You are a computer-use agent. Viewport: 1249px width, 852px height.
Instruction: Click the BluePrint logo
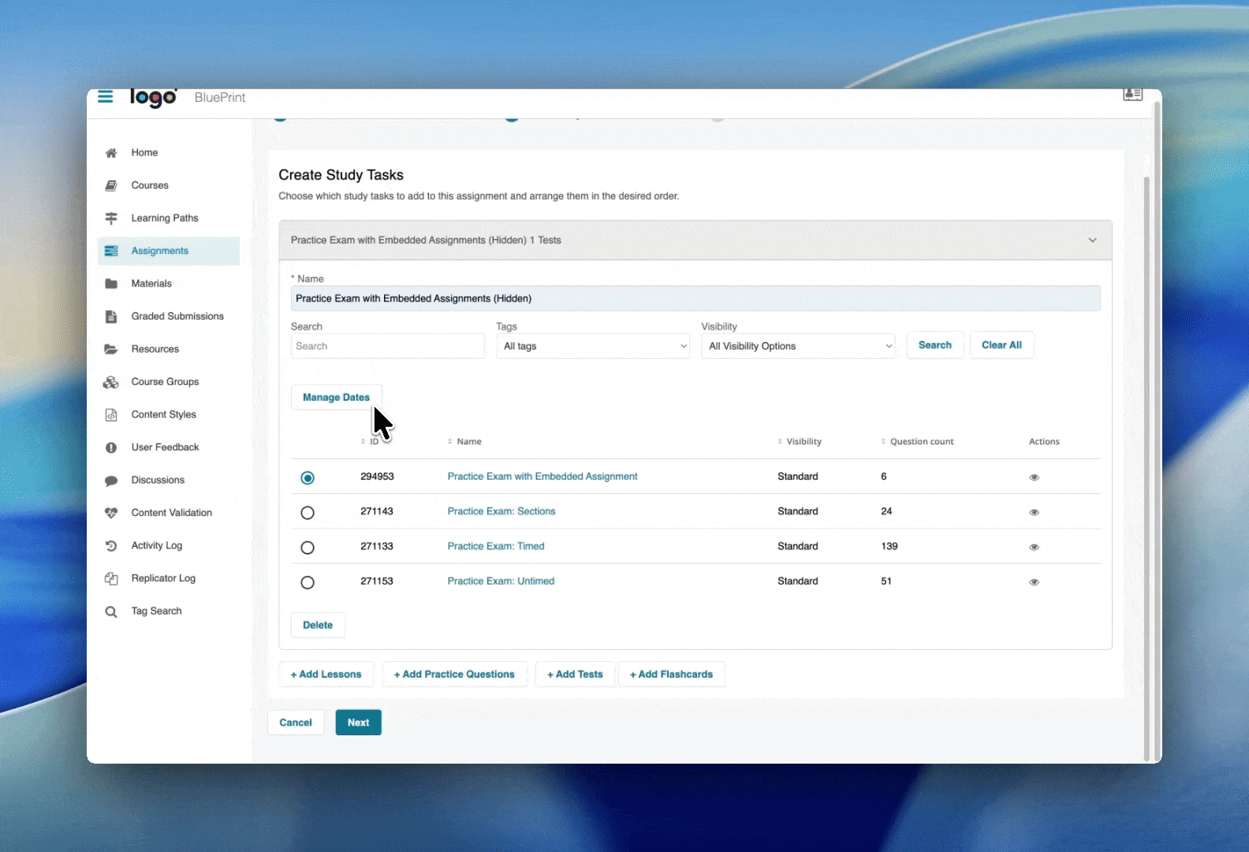click(x=153, y=98)
